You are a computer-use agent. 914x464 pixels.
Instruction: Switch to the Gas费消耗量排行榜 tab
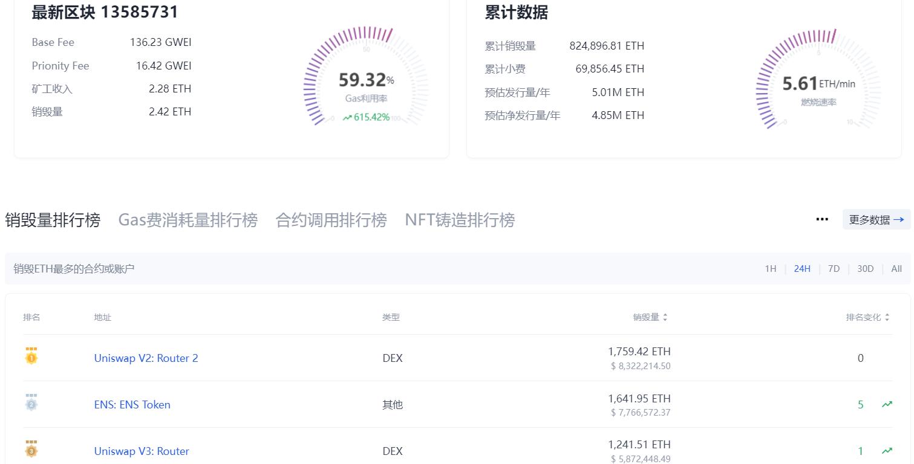click(x=189, y=219)
